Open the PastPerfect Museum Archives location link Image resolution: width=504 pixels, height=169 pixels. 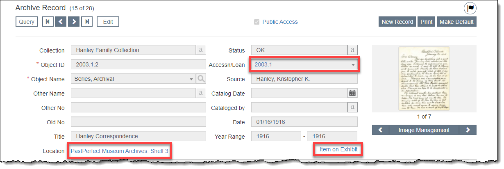point(119,151)
